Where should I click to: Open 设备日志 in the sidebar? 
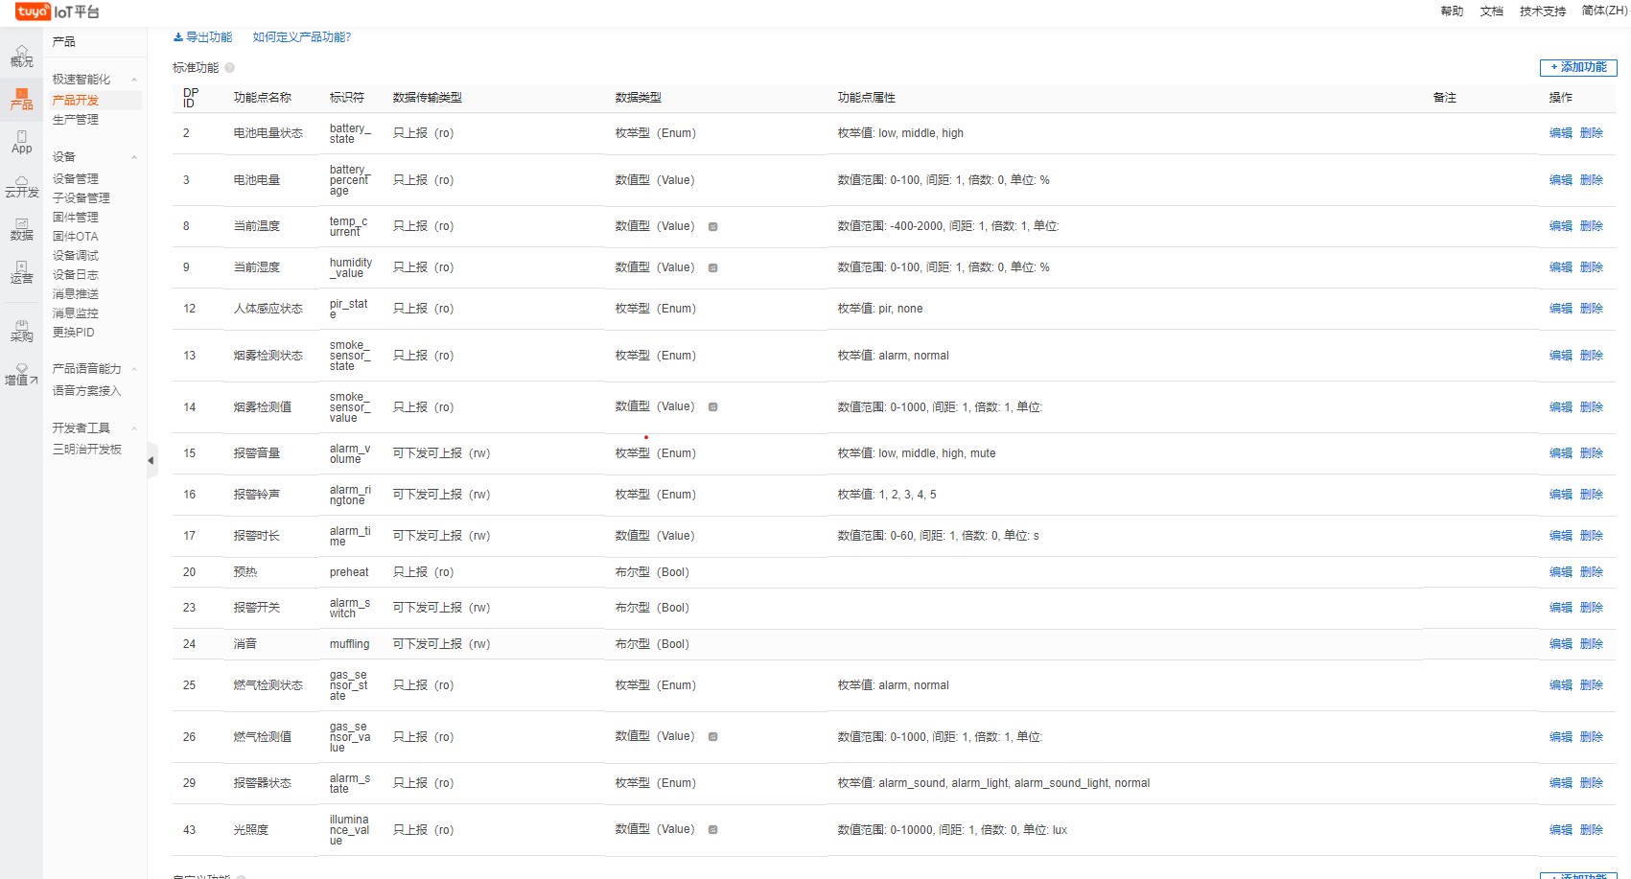pos(75,275)
